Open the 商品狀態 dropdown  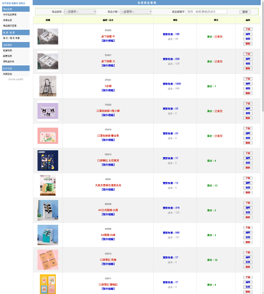click(x=80, y=12)
